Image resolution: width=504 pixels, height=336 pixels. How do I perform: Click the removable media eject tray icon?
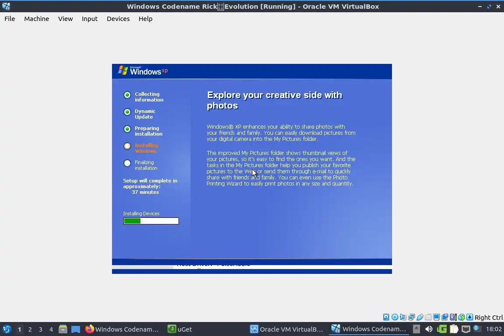click(x=416, y=329)
